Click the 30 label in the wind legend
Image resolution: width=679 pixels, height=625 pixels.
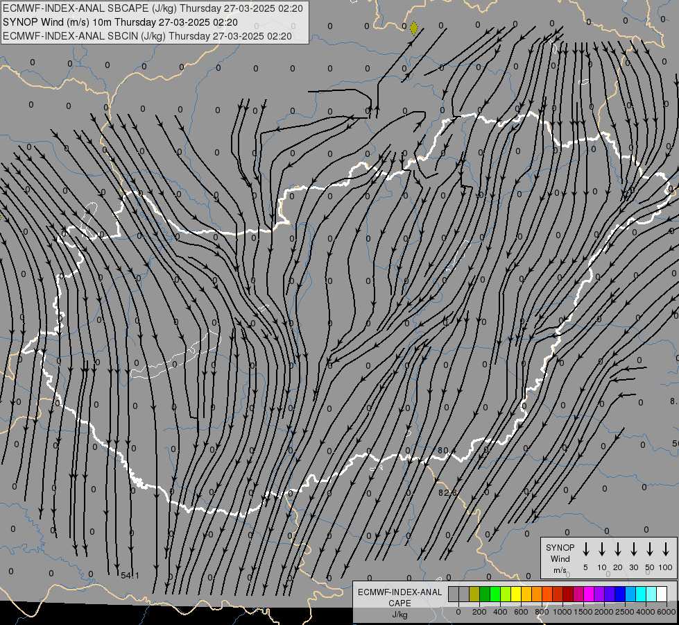(633, 567)
